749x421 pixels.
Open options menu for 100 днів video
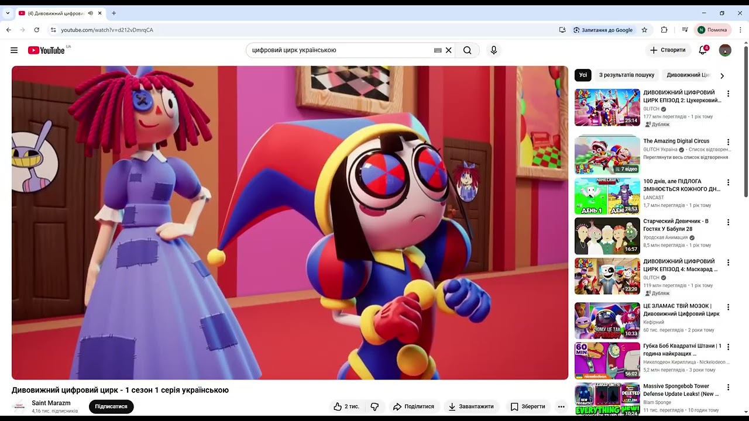[x=729, y=182]
